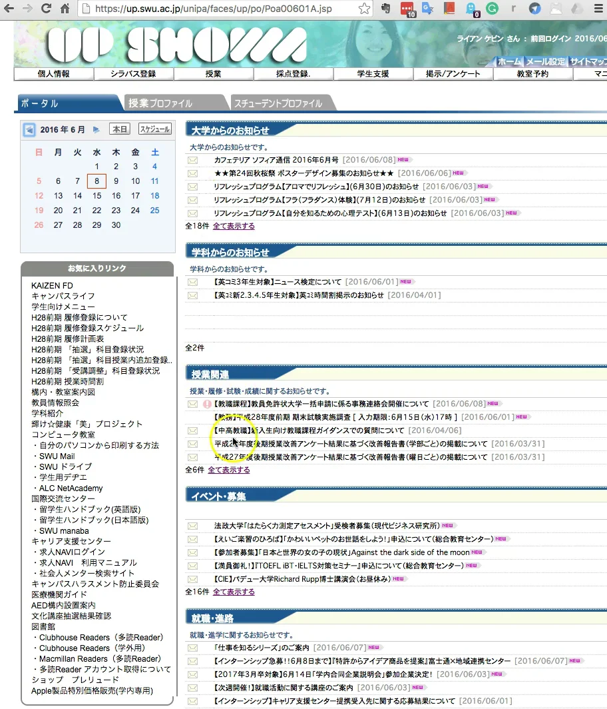Viewport: 607px width, 709px height.
Task: Click the browser address bar
Action: [x=226, y=9]
